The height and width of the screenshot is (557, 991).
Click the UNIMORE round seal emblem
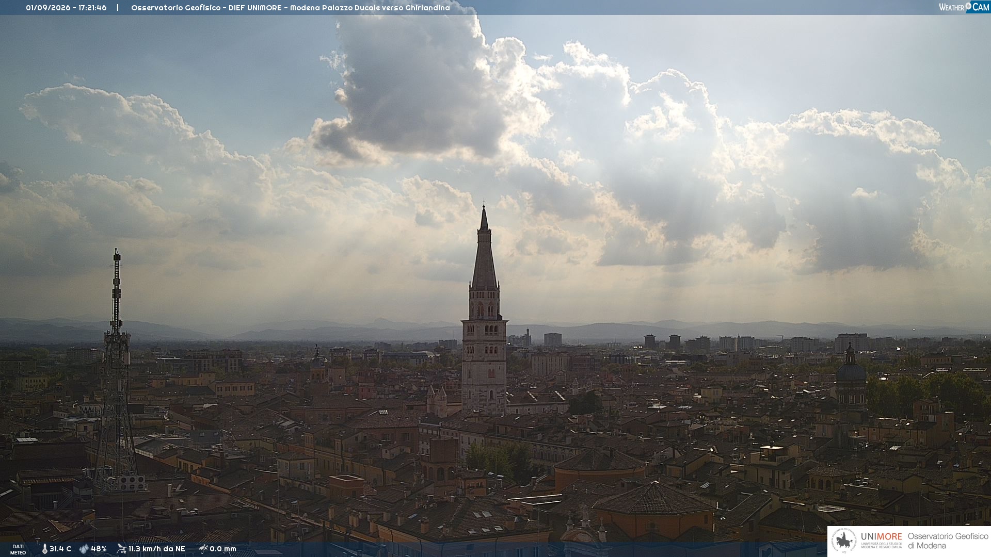844,541
